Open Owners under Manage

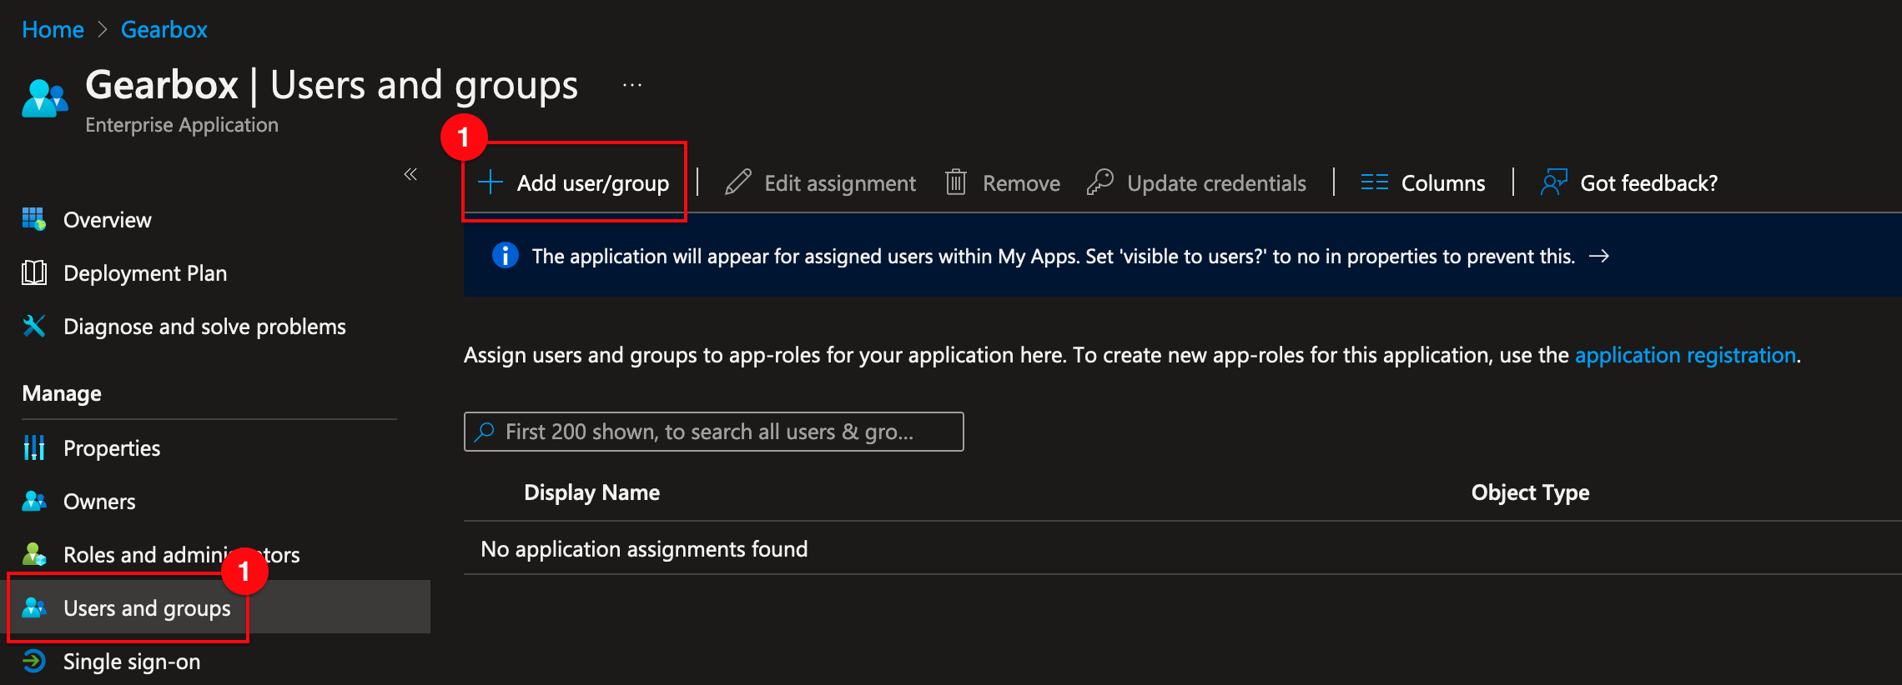point(99,502)
